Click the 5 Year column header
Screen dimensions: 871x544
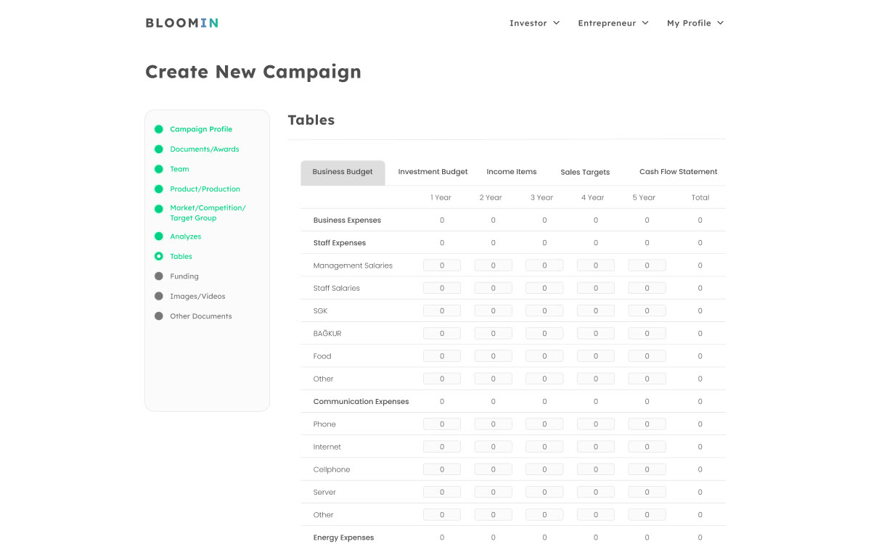point(644,197)
